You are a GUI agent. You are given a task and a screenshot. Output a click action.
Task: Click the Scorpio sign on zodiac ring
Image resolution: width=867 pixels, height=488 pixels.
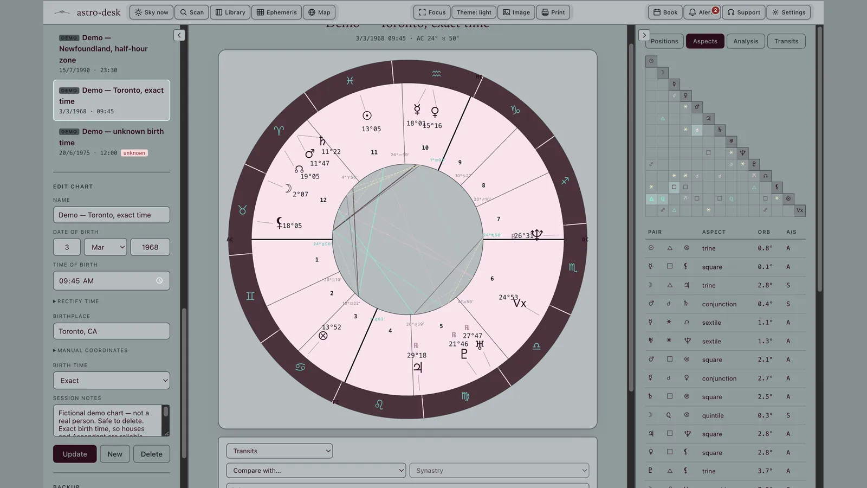click(573, 267)
